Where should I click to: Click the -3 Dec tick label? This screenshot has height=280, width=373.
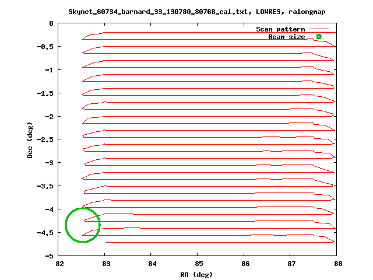coord(49,163)
